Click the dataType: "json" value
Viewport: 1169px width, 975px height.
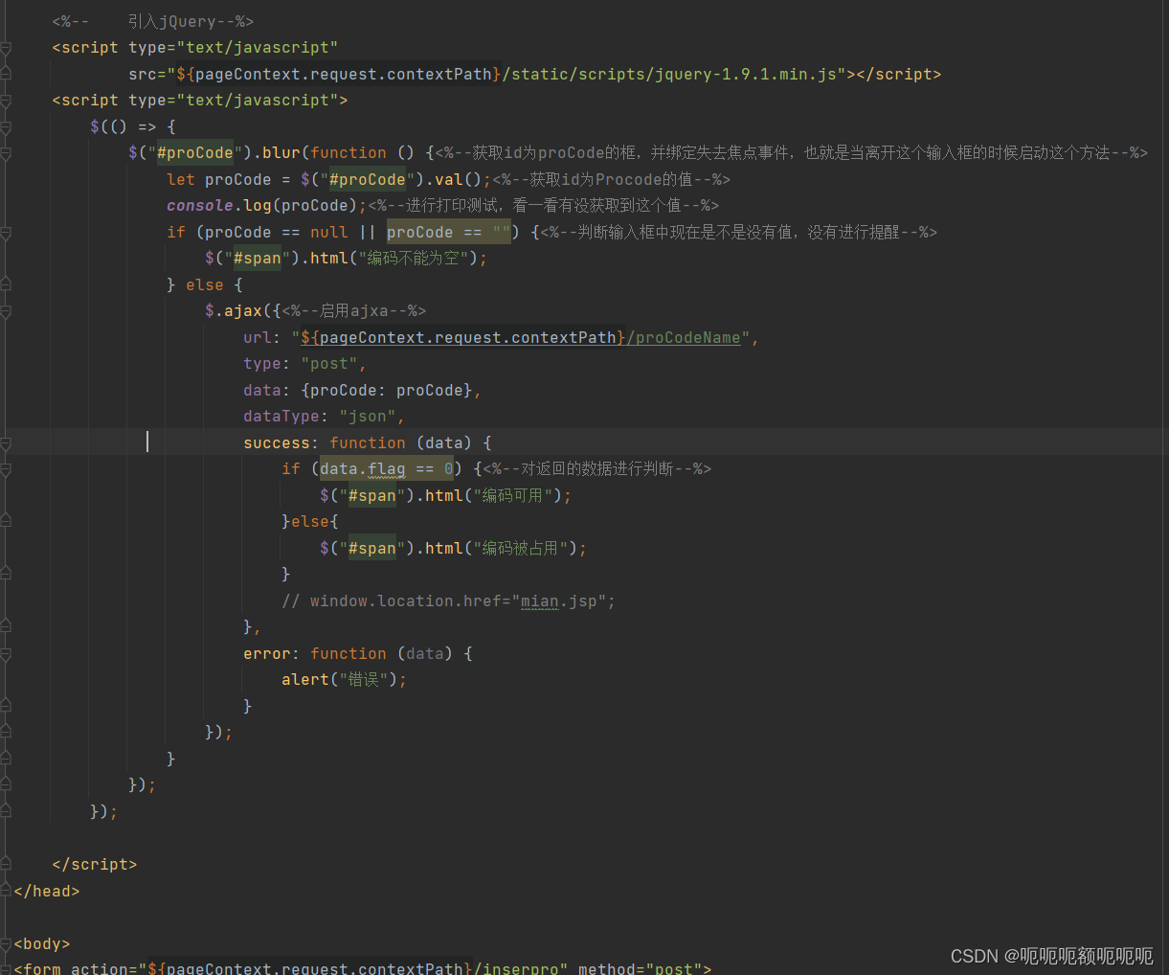coord(368,417)
